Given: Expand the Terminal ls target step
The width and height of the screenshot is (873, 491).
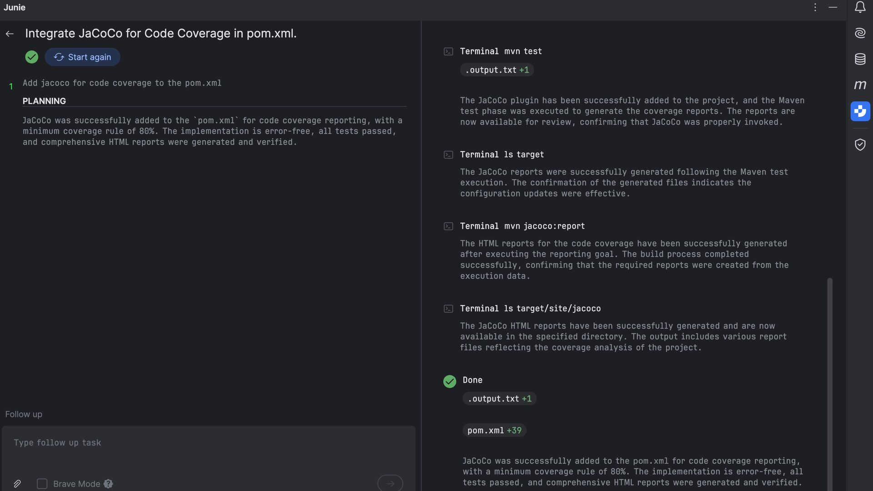Looking at the screenshot, I should point(502,155).
